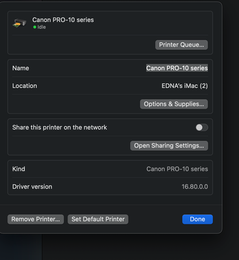Click the Remove Printer button

(x=36, y=219)
